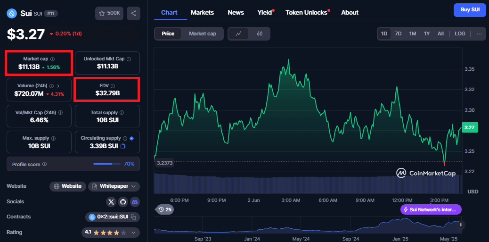Screen dimensions: 489x242
Task: Open the Sui Website link
Action: pos(68,186)
